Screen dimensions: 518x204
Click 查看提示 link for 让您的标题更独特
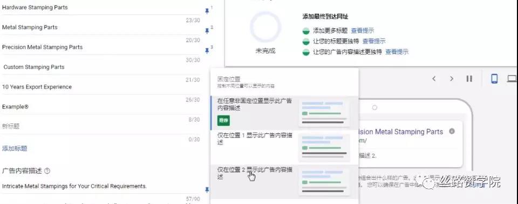(374, 42)
